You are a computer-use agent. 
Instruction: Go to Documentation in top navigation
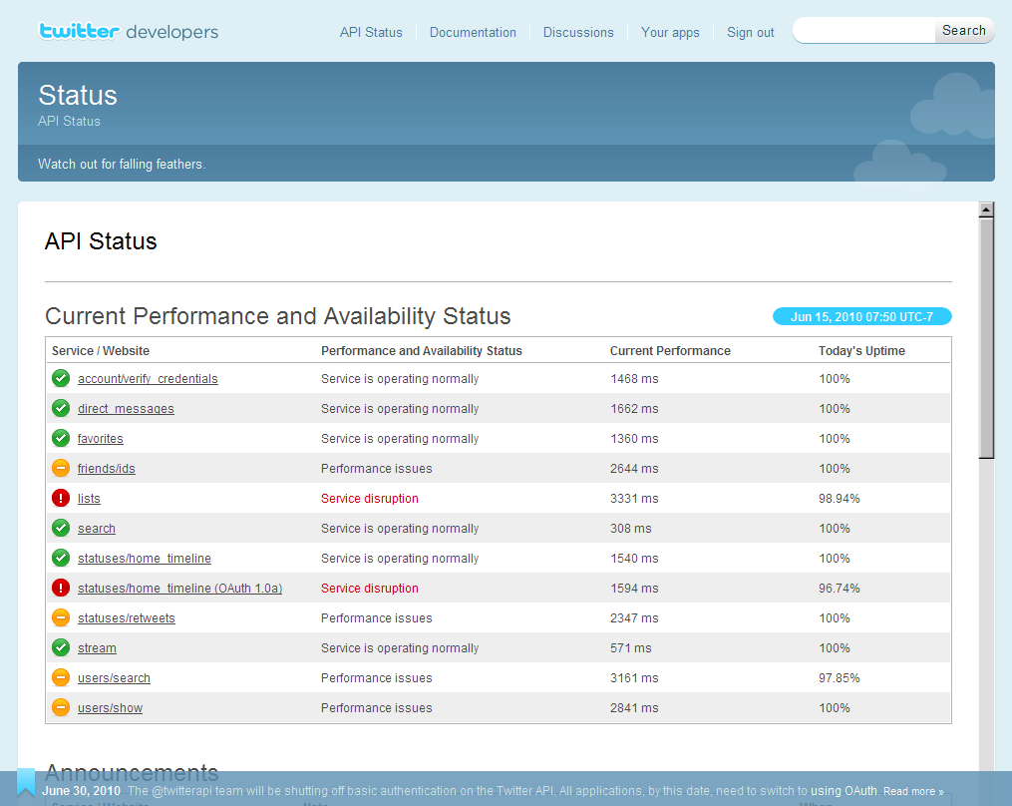pyautogui.click(x=473, y=32)
